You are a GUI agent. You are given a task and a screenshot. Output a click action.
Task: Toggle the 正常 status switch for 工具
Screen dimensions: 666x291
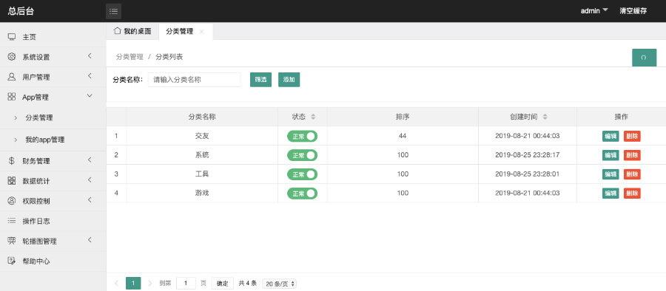pyautogui.click(x=303, y=174)
